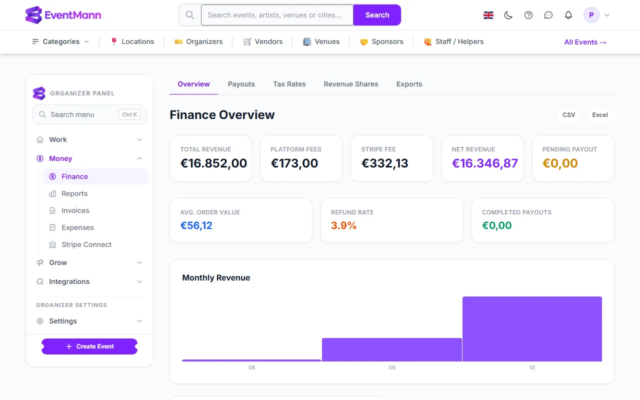Export finance overview as CSV
This screenshot has width=640, height=400.
click(569, 115)
